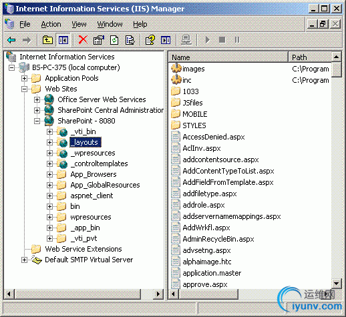The width and height of the screenshot is (346, 317).
Task: Expand the Default SMTP Virtual Server node
Action: tap(24, 260)
